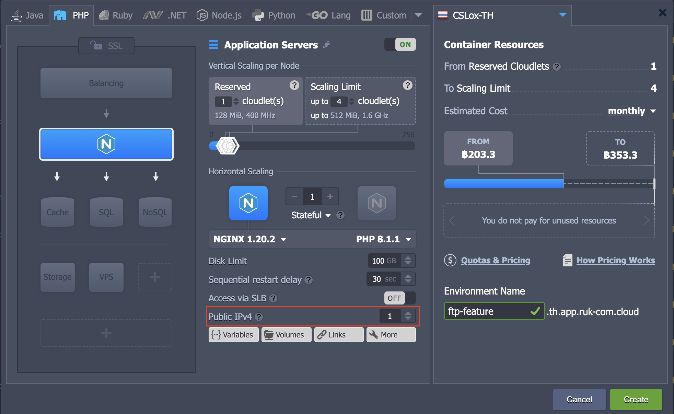Screen dimensions: 674x414
Task: Click the vertical scaling slider track
Action: point(312,146)
